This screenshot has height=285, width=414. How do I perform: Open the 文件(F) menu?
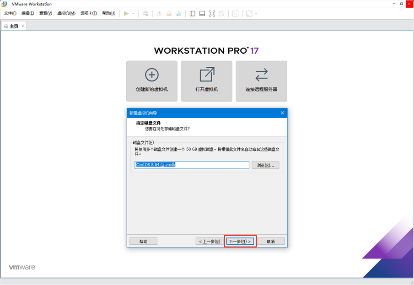pyautogui.click(x=10, y=13)
